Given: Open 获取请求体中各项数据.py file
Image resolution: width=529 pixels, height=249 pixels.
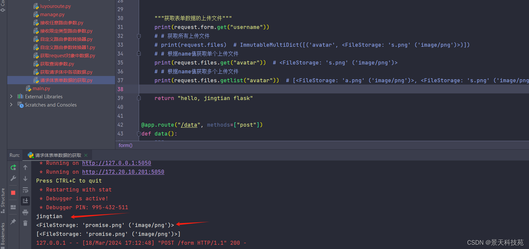Looking at the screenshot, I should point(66,72).
